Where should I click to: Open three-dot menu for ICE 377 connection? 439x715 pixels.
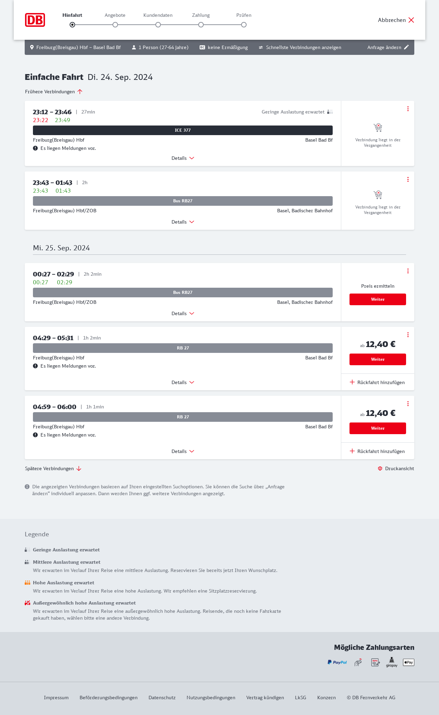408,109
